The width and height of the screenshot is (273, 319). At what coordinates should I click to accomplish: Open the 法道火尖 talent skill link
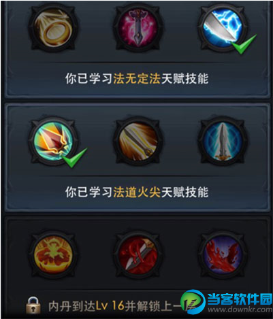pos(137,192)
